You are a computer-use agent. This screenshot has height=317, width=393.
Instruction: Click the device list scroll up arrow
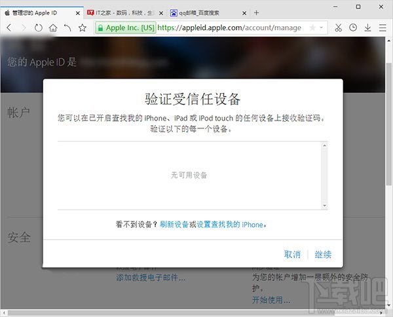[x=325, y=145]
